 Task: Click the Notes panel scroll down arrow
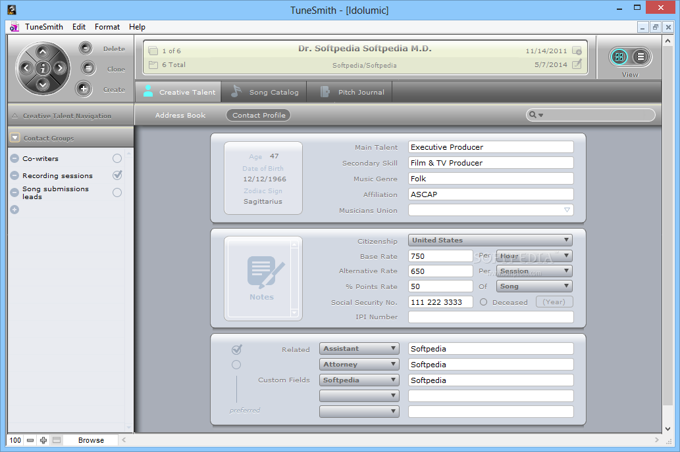(x=294, y=313)
